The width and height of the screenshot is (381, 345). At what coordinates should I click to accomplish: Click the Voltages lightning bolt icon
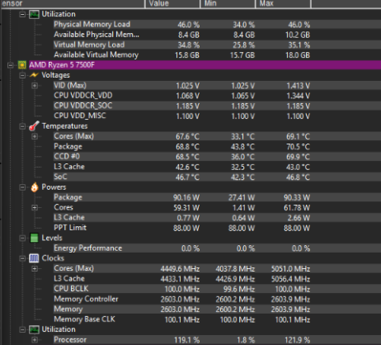tap(34, 75)
